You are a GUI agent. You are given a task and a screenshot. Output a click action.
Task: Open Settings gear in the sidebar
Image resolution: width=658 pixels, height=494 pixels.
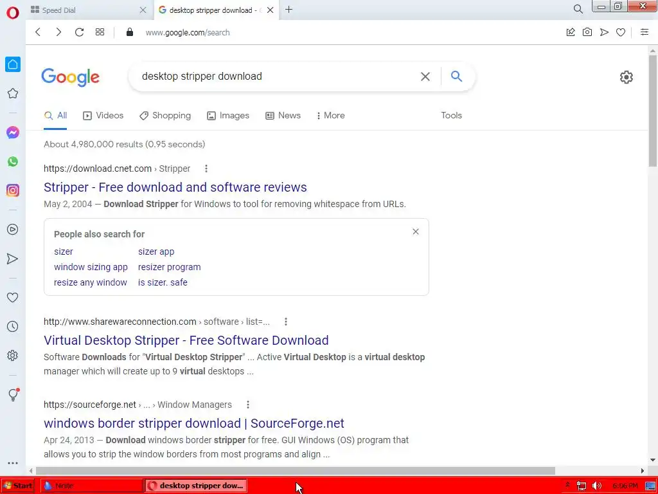[13, 355]
